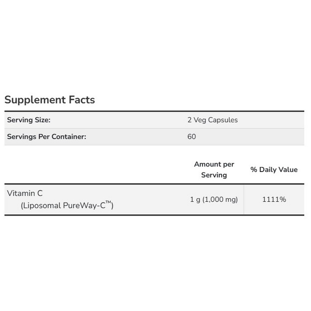This screenshot has height=311, width=311.
Task: Select the word "Container:" in the table
Action: pos(69,137)
